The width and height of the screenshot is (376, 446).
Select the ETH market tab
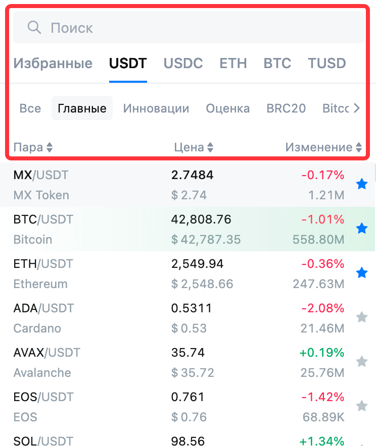[x=233, y=63]
